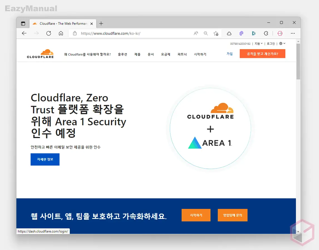
Task: Click the zoom out magnifier icon
Action: click(x=206, y=33)
